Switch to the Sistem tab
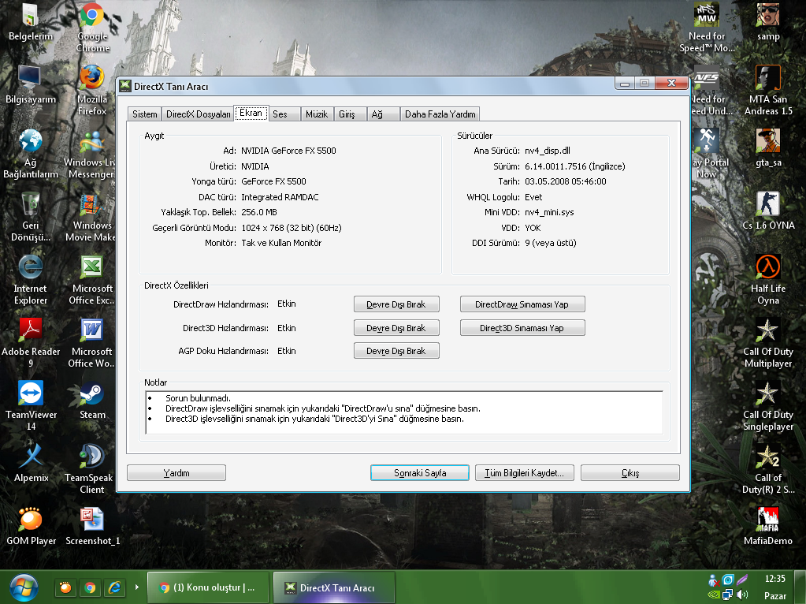The width and height of the screenshot is (806, 604). pyautogui.click(x=144, y=114)
